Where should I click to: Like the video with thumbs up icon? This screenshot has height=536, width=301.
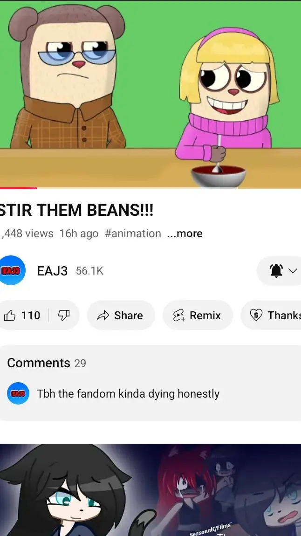(10, 316)
